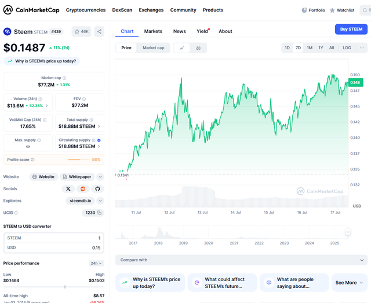
Task: Toggle the LOG scale option
Action: (x=347, y=48)
